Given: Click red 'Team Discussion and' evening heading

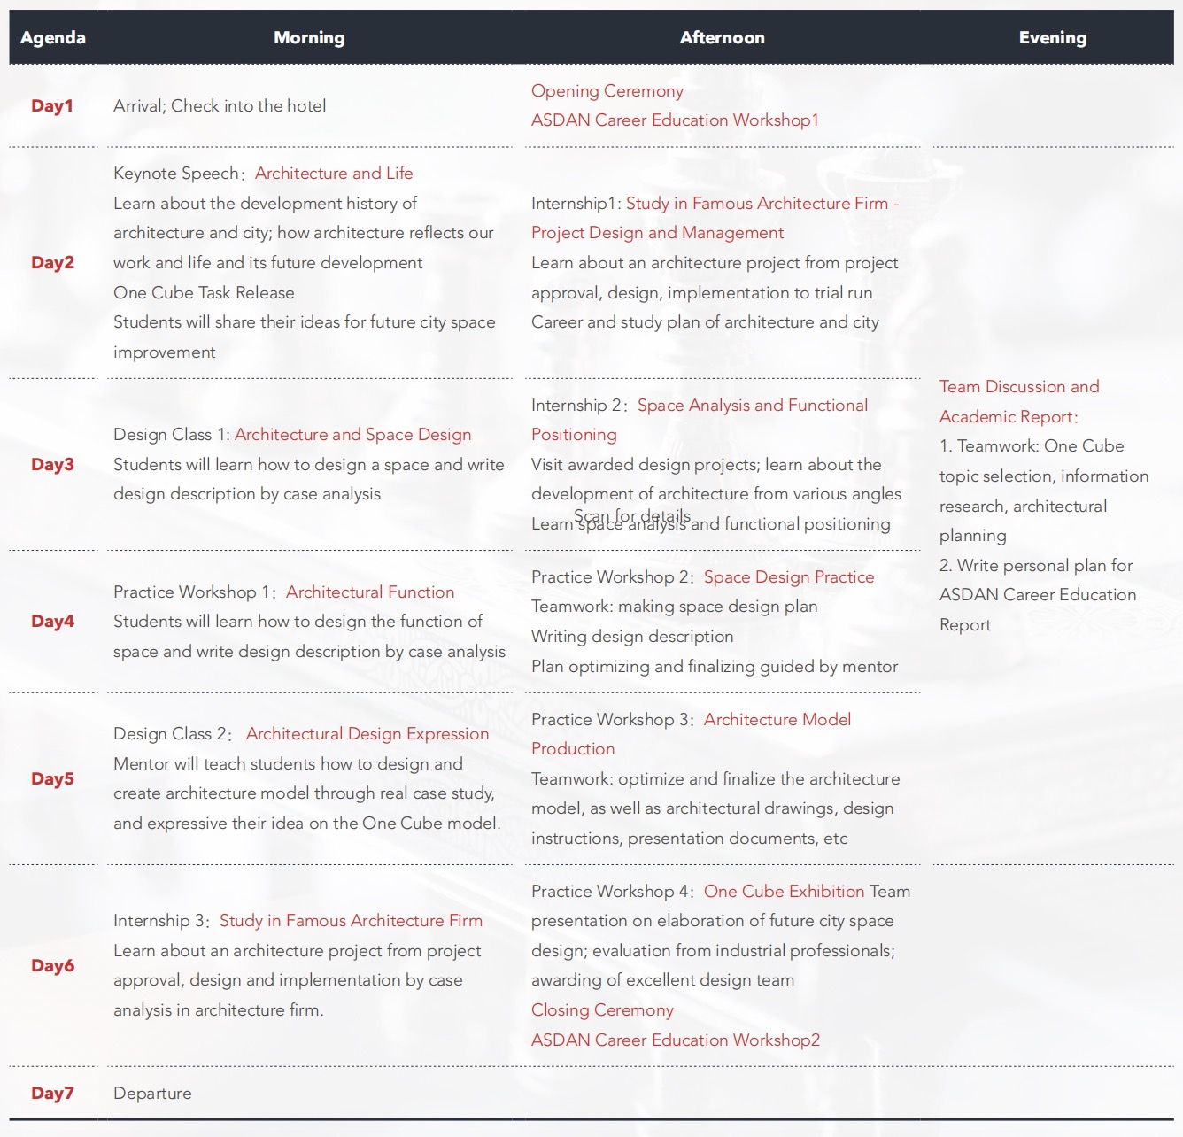Looking at the screenshot, I should point(1019,387).
